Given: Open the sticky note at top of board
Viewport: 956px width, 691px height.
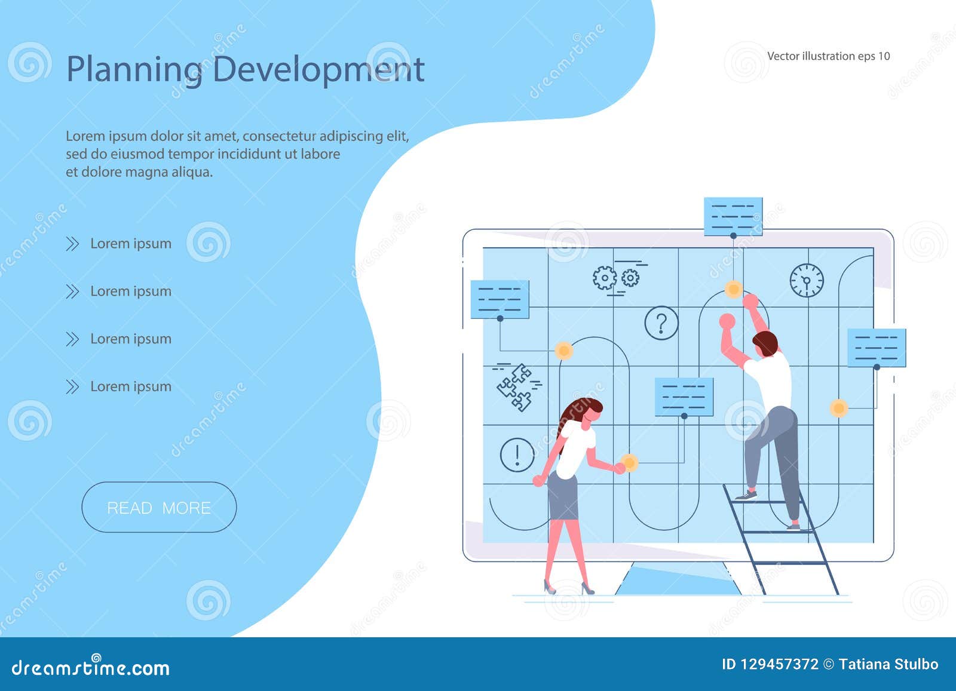Looking at the screenshot, I should tap(734, 215).
